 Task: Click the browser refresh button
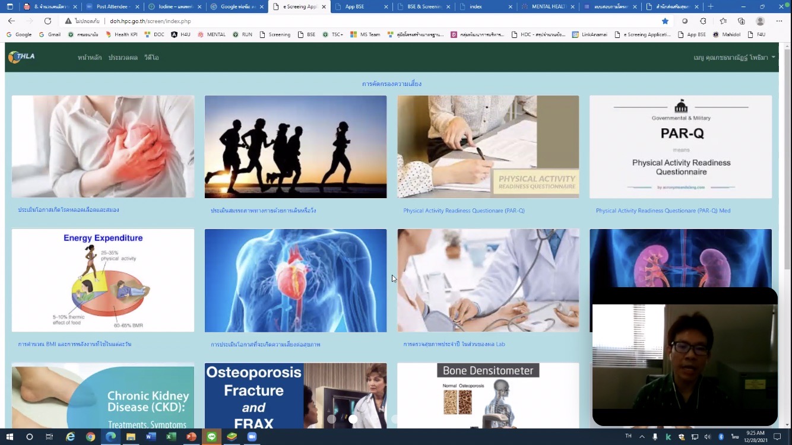47,21
